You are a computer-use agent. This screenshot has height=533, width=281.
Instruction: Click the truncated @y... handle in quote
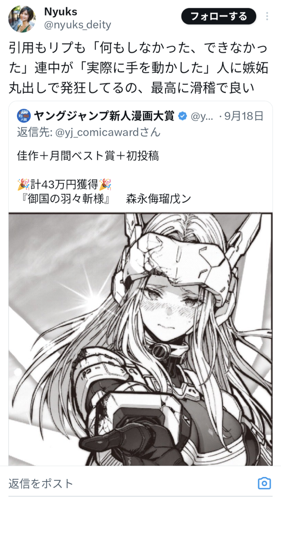202,116
